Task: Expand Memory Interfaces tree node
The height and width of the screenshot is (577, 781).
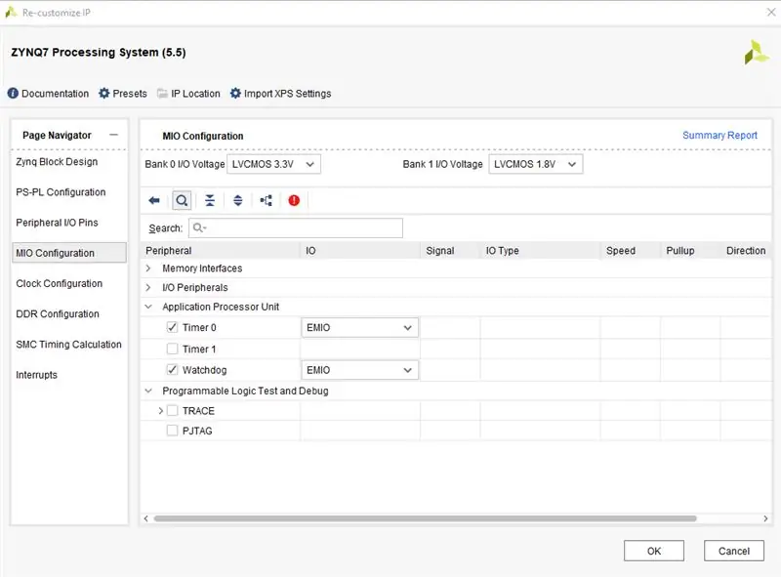Action: tap(148, 268)
